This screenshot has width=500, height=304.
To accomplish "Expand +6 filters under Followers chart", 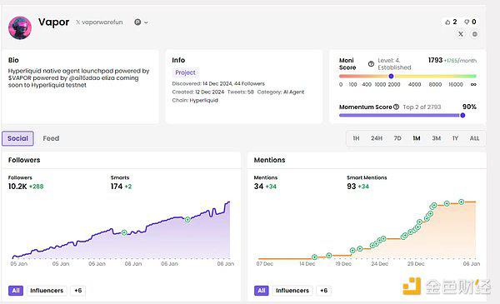I will [x=78, y=291].
